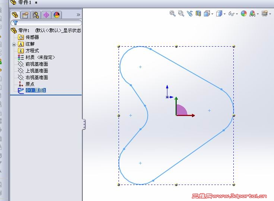Click the plane icon beside 右视基准面
274x201 pixels.
point(21,78)
